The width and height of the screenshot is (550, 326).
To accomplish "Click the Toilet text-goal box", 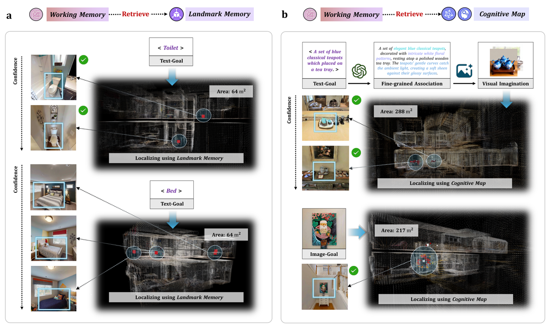I will point(171,52).
